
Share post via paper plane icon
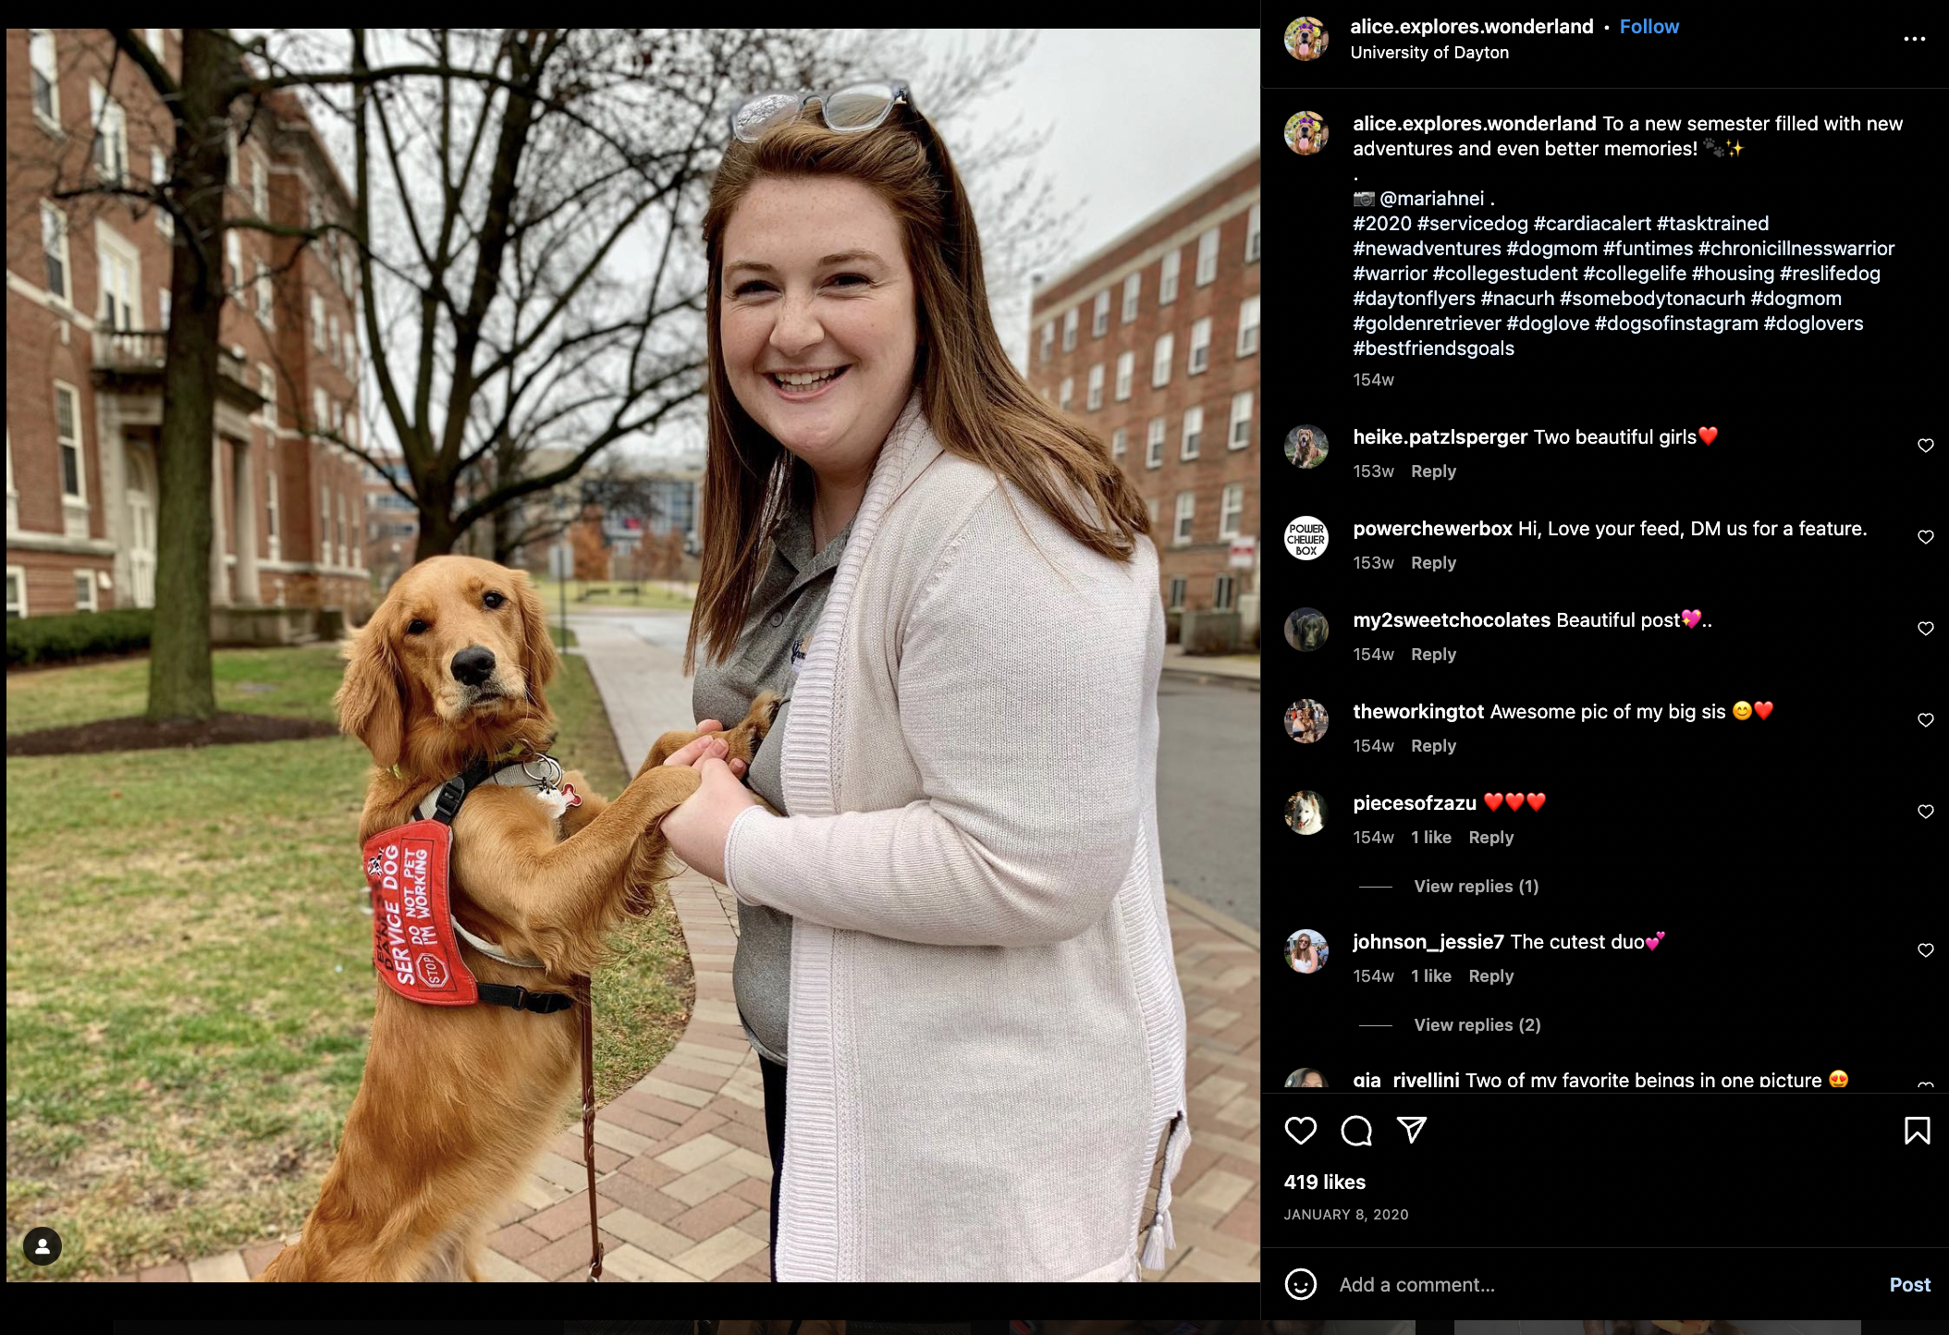click(1411, 1130)
